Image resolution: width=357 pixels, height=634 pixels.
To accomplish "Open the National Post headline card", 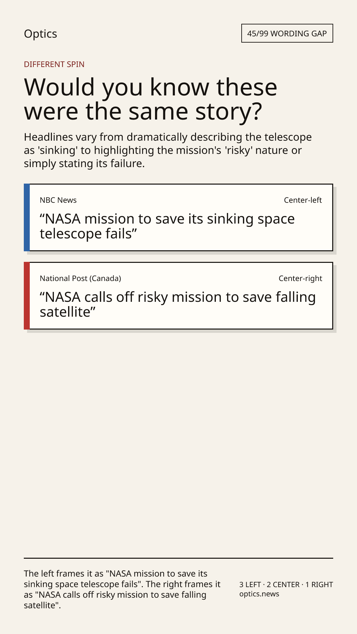I will click(178, 296).
